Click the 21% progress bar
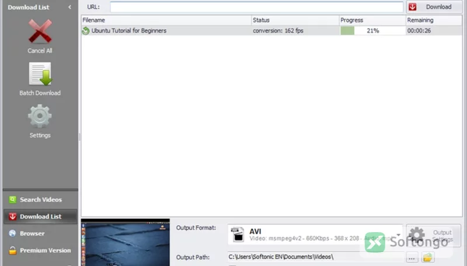Screen dimensions: 467x266 (372, 31)
